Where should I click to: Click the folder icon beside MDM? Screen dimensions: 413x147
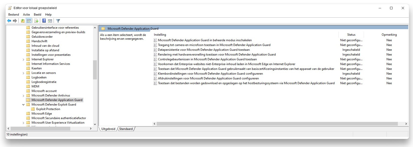click(x=28, y=86)
